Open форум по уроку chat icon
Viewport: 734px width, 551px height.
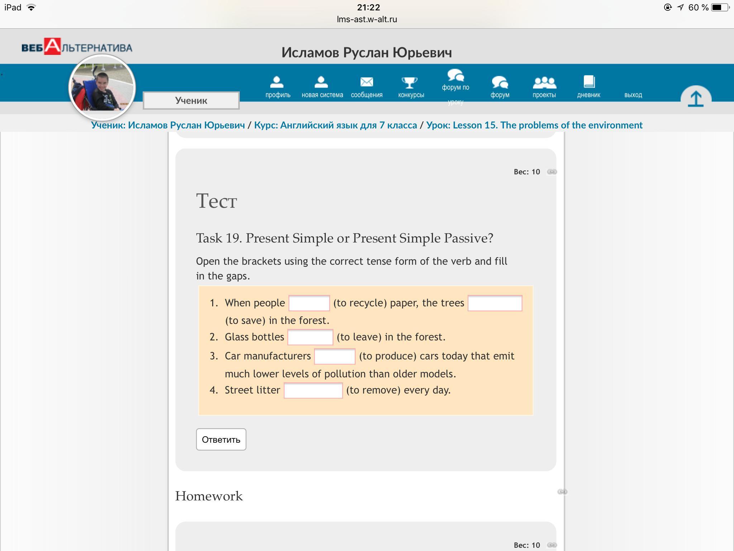click(455, 76)
